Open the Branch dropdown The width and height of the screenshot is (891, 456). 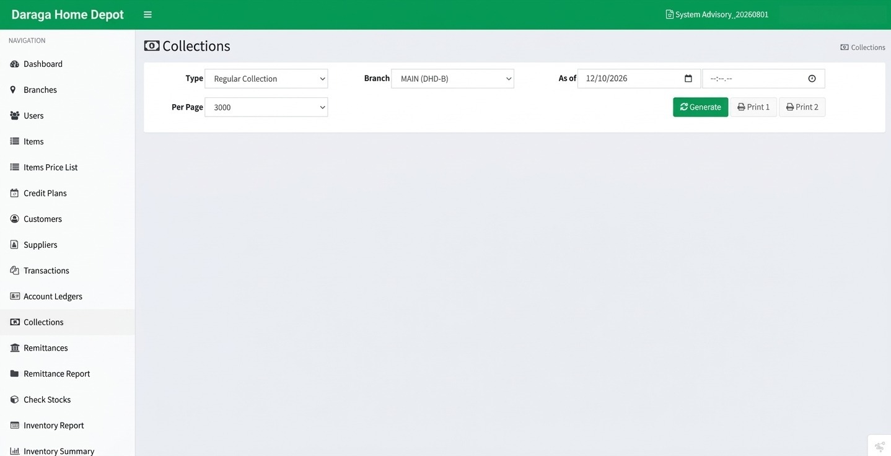tap(453, 79)
